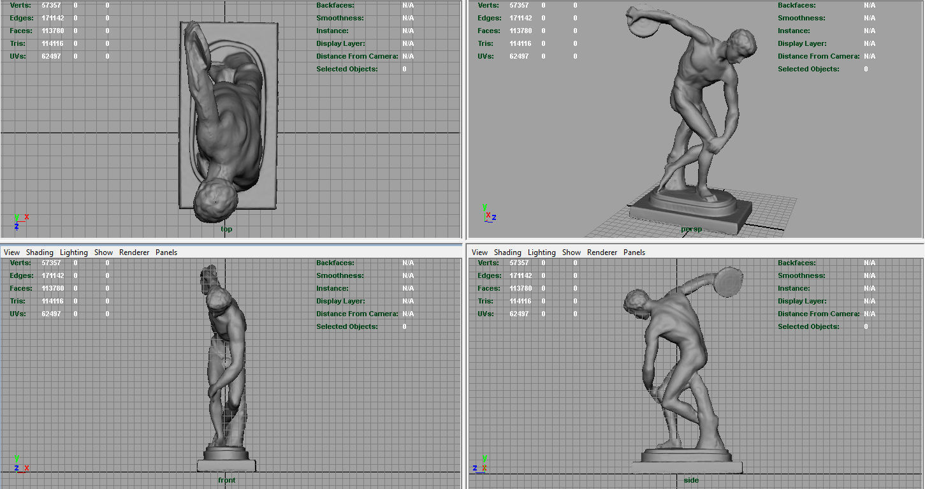Open the Panels menu in the side panel
This screenshot has height=489, width=925.
click(634, 252)
